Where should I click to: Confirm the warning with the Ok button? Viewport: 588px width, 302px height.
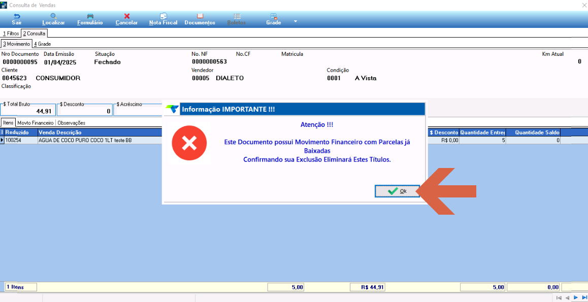[x=397, y=191]
